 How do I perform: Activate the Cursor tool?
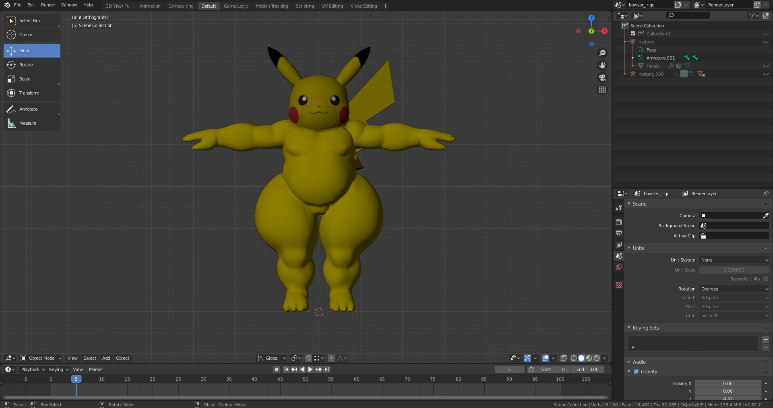32,35
